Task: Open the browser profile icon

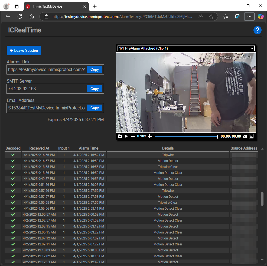Action: coord(6,7)
